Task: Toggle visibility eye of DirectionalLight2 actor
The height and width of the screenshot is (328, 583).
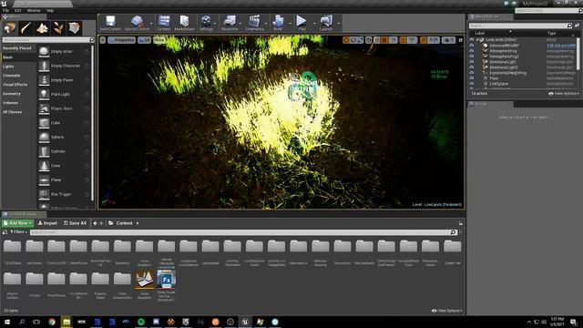Action: click(x=472, y=67)
